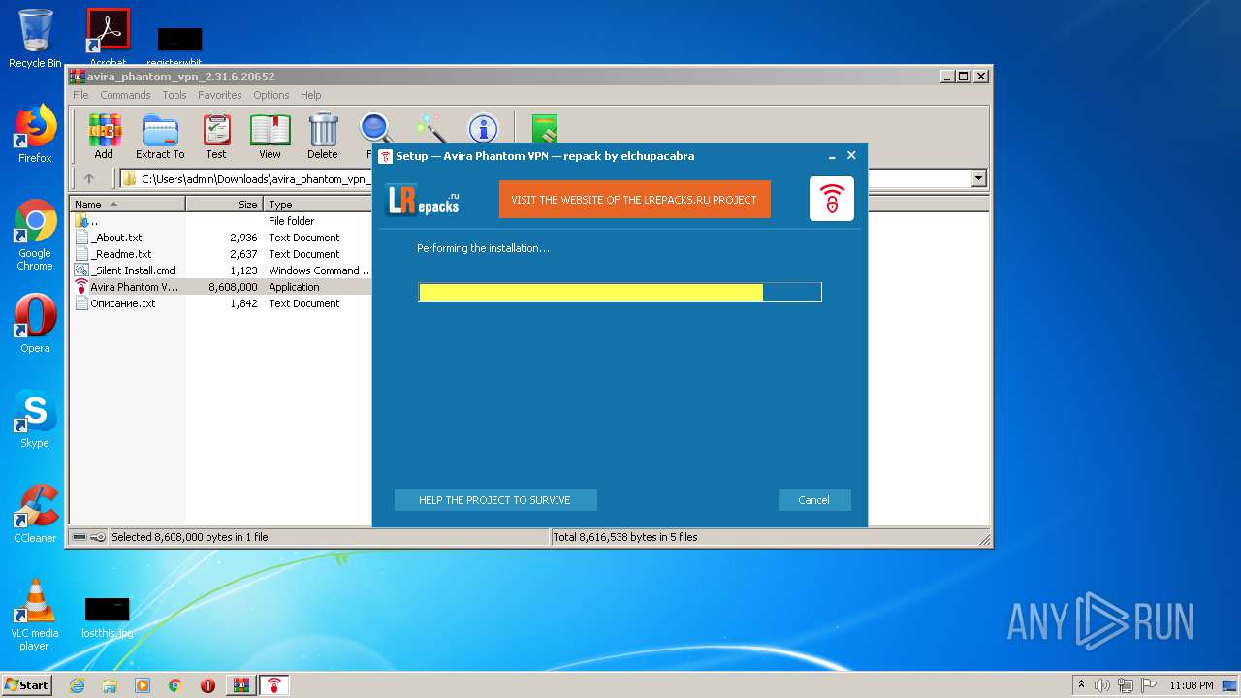Select the Firefox desktop shortcut
The width and height of the screenshot is (1241, 698).
pyautogui.click(x=35, y=134)
